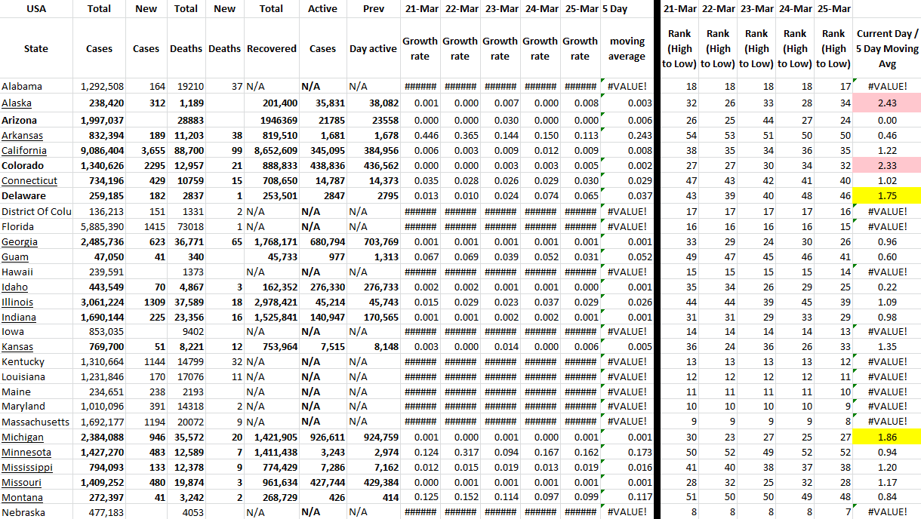Select the pink-highlighted 2.43 cell for Alaska
The image size is (921, 519).
coord(887,103)
